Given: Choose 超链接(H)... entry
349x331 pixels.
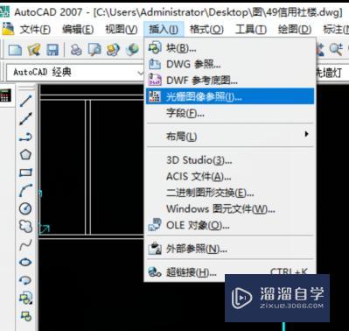Looking at the screenshot, I should click(230, 272).
